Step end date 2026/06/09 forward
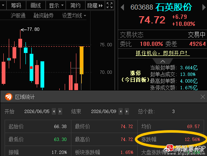 [x=127, y=111]
